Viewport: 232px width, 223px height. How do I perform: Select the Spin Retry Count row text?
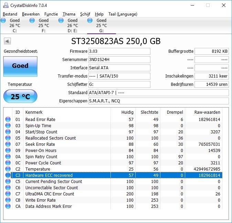click(41, 156)
